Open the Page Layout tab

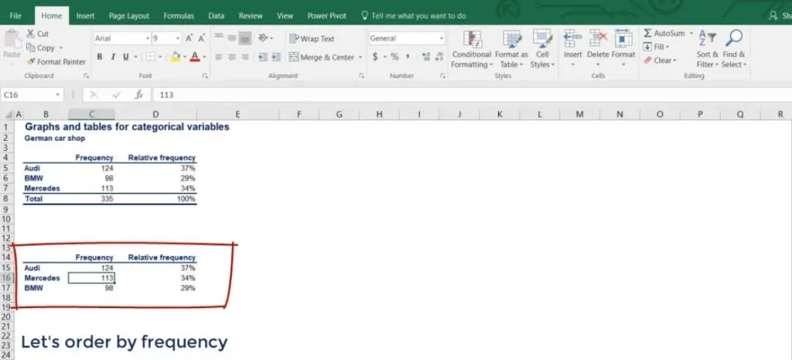tap(129, 15)
